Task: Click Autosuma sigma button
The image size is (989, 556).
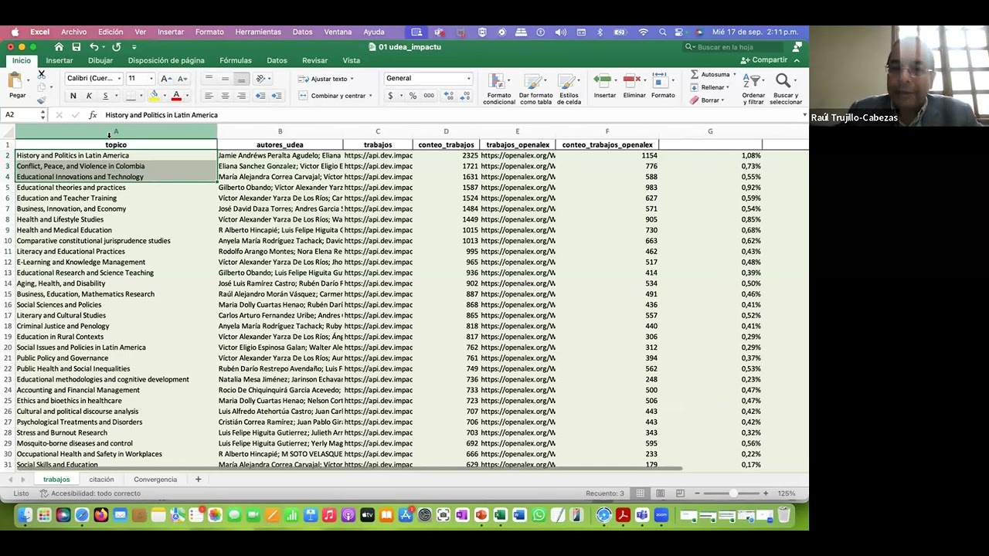Action: pyautogui.click(x=712, y=75)
